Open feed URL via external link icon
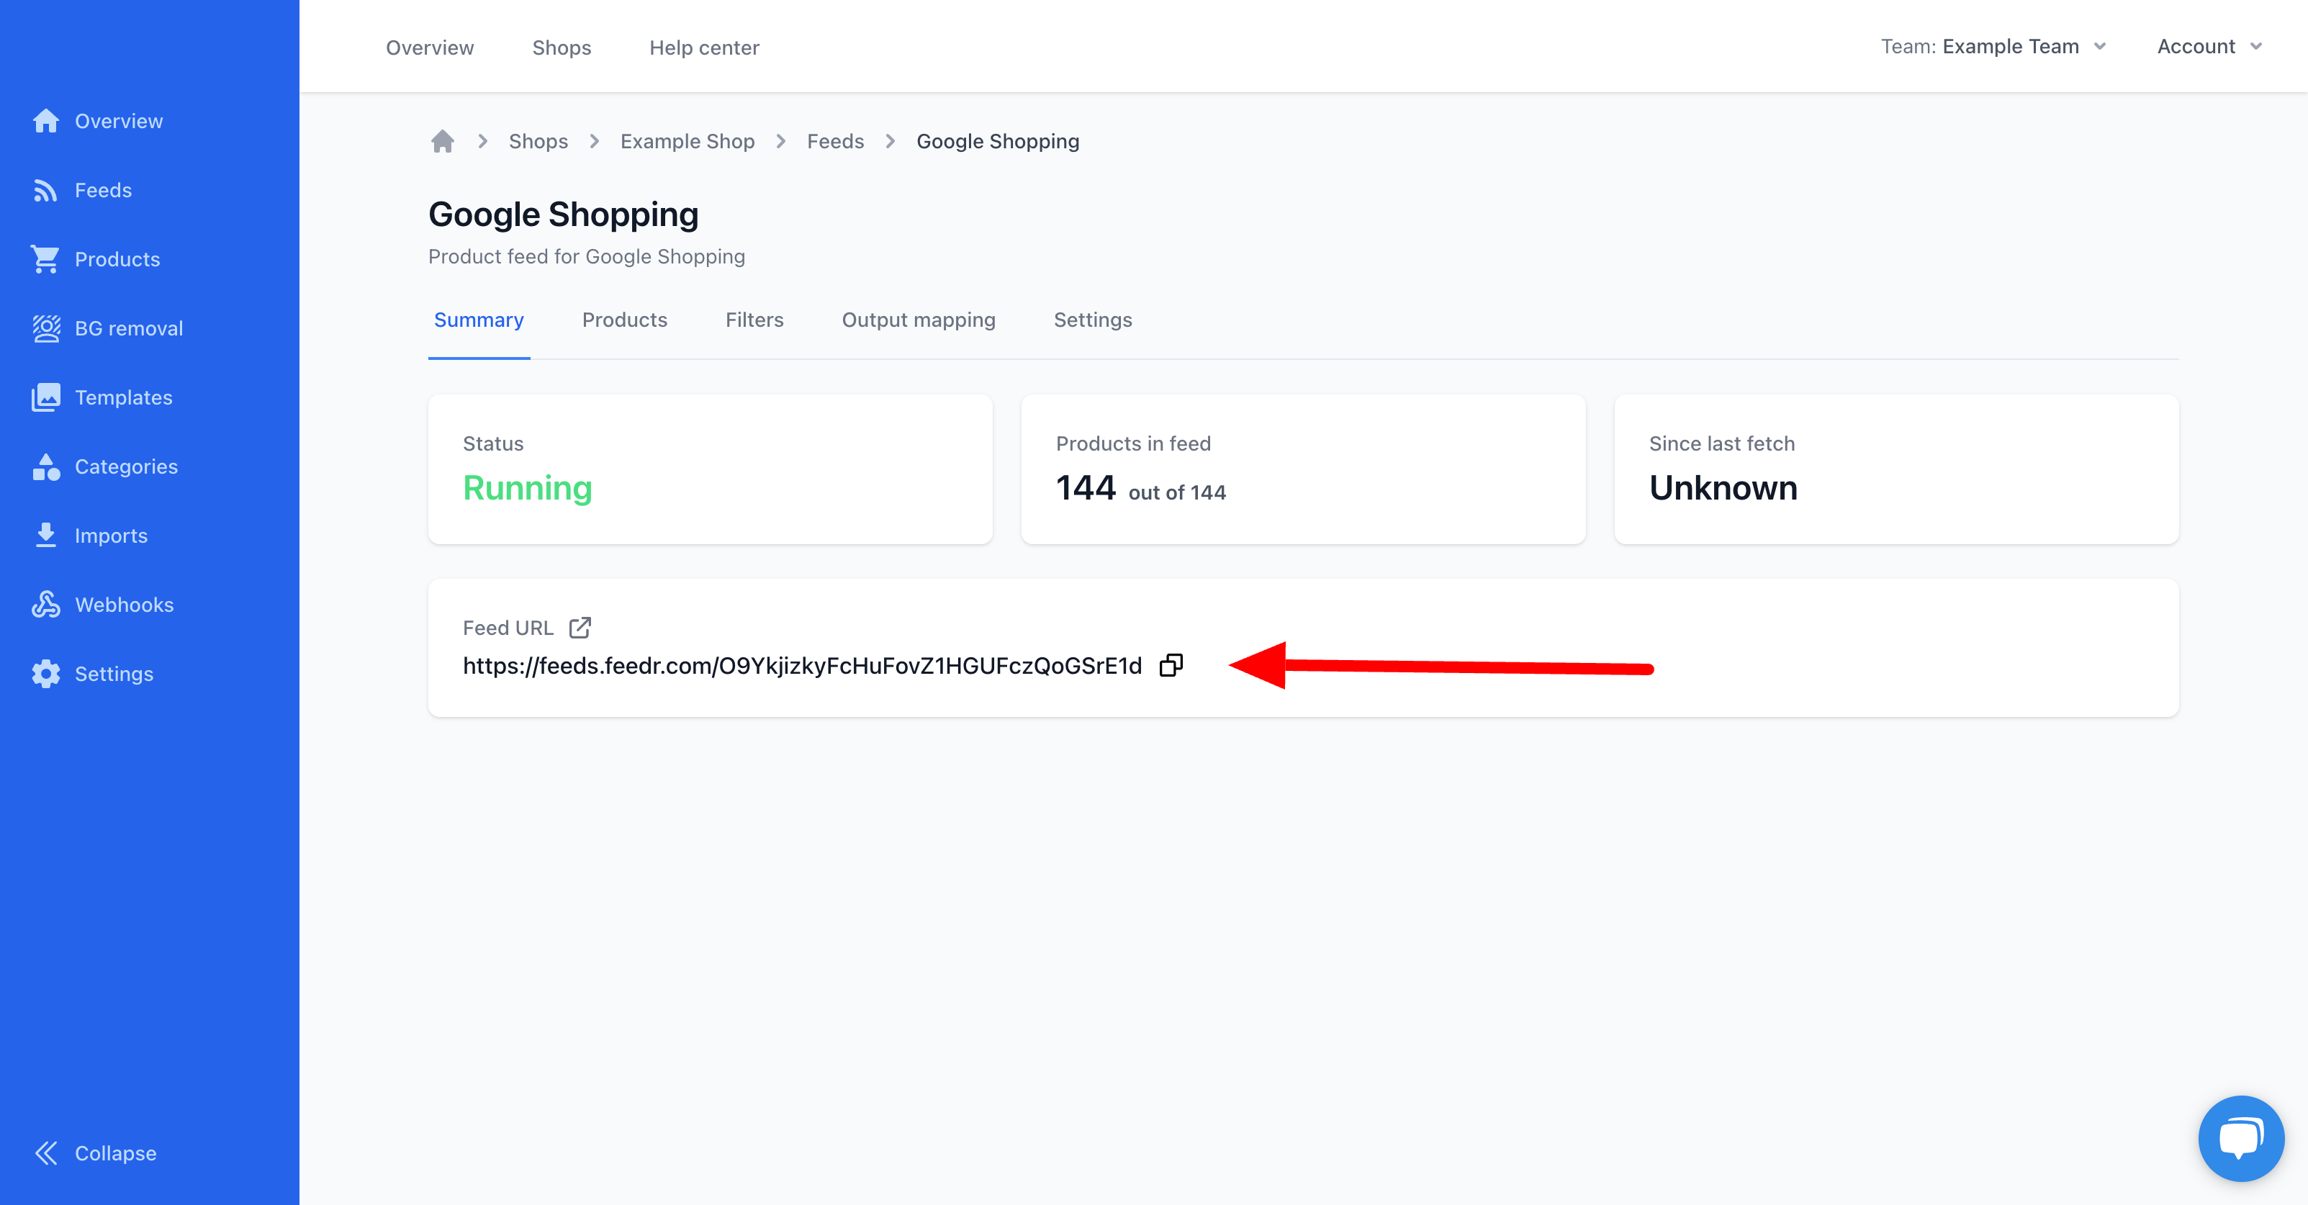This screenshot has height=1205, width=2308. 580,628
